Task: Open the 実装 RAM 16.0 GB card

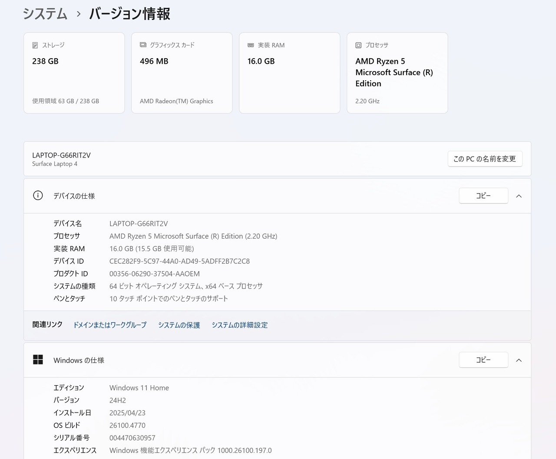Action: point(290,73)
